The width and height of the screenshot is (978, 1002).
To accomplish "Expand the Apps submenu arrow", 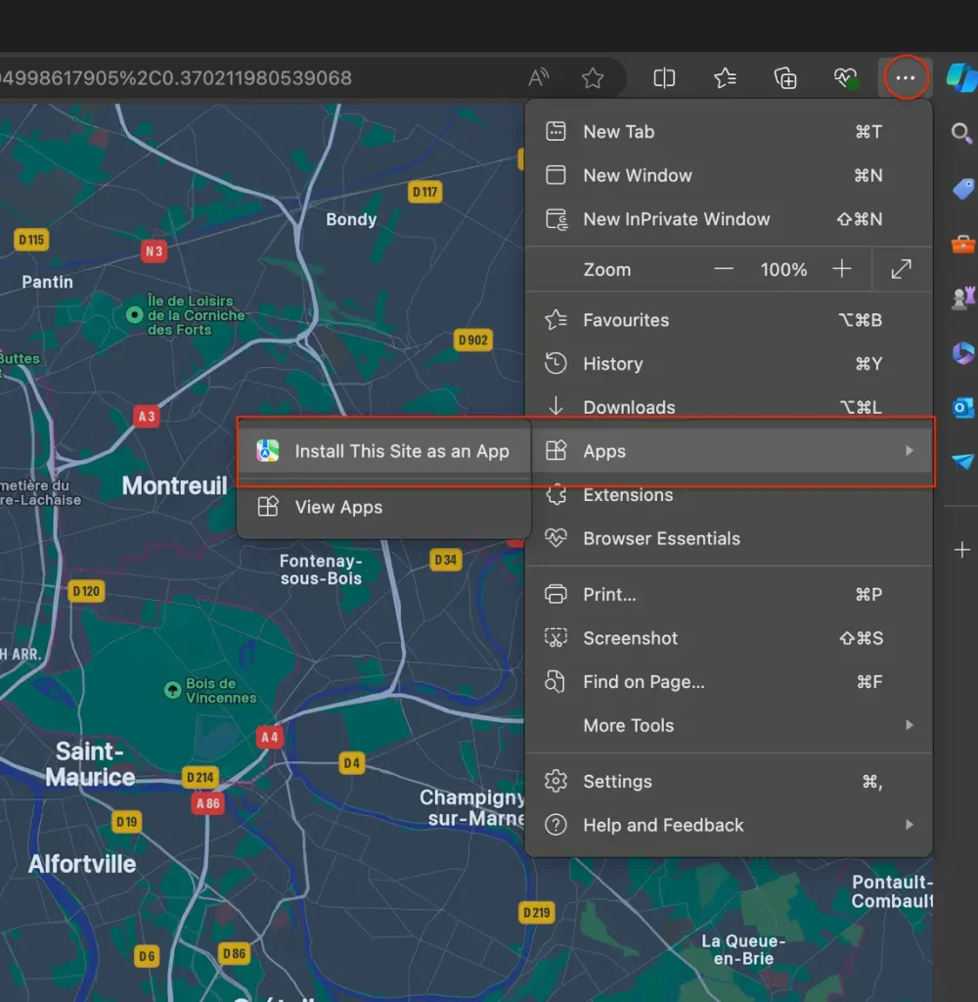I will click(x=910, y=451).
